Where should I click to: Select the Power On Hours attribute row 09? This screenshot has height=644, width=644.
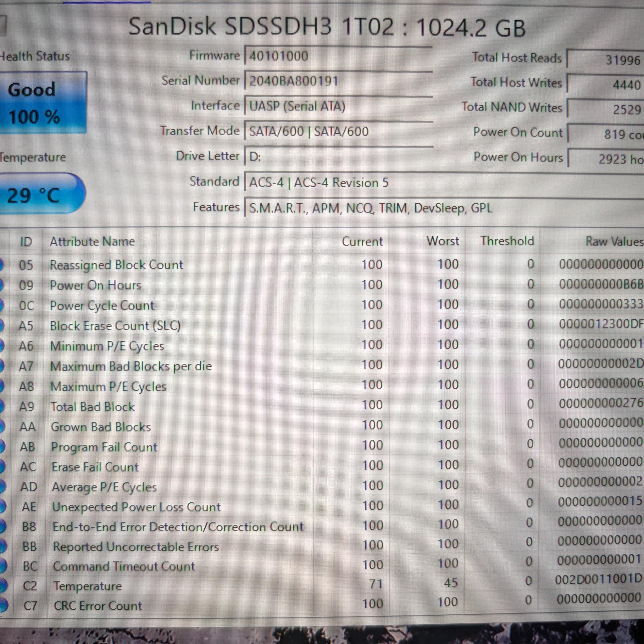pyautogui.click(x=322, y=285)
